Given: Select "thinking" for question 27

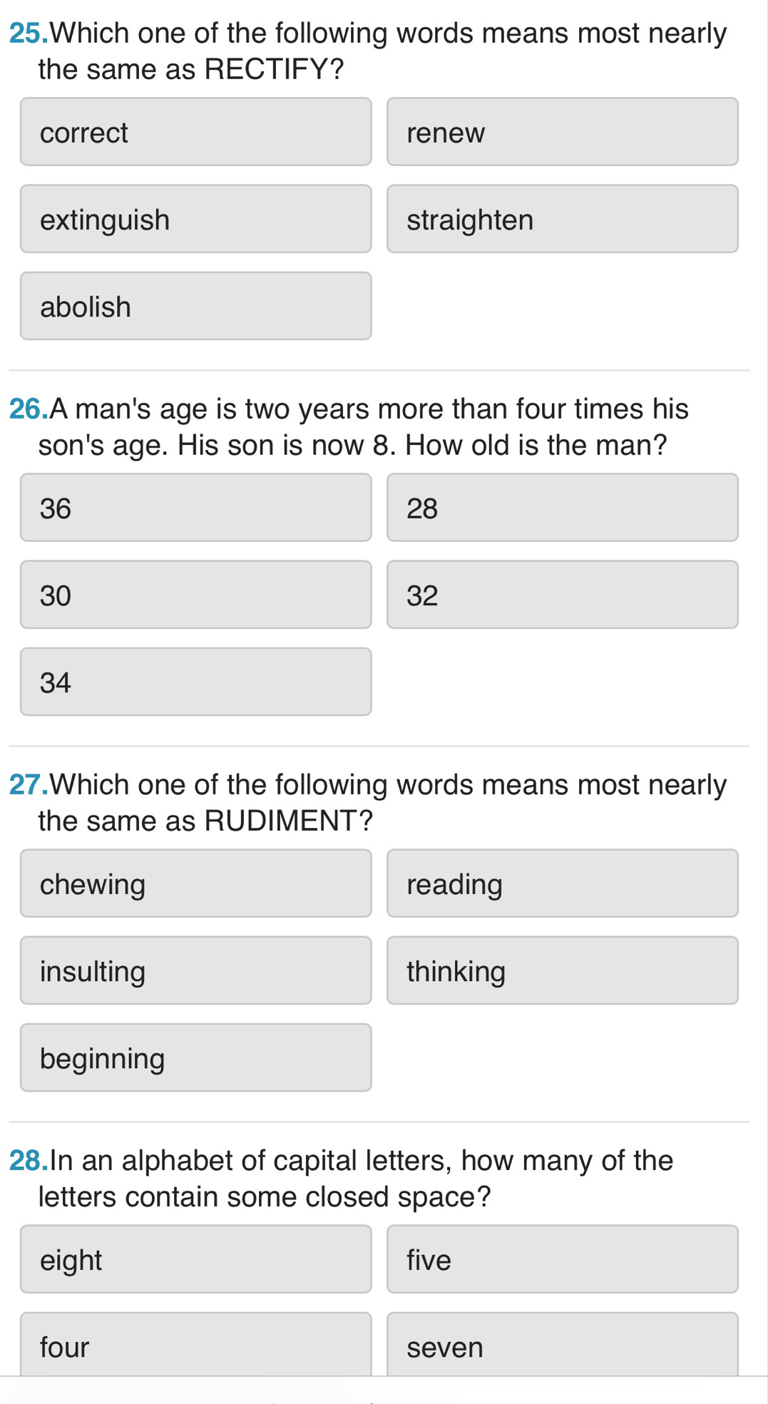Looking at the screenshot, I should (562, 970).
